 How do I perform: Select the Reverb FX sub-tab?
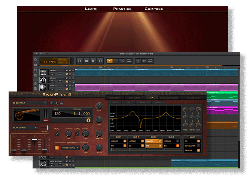pyautogui.click(x=158, y=102)
